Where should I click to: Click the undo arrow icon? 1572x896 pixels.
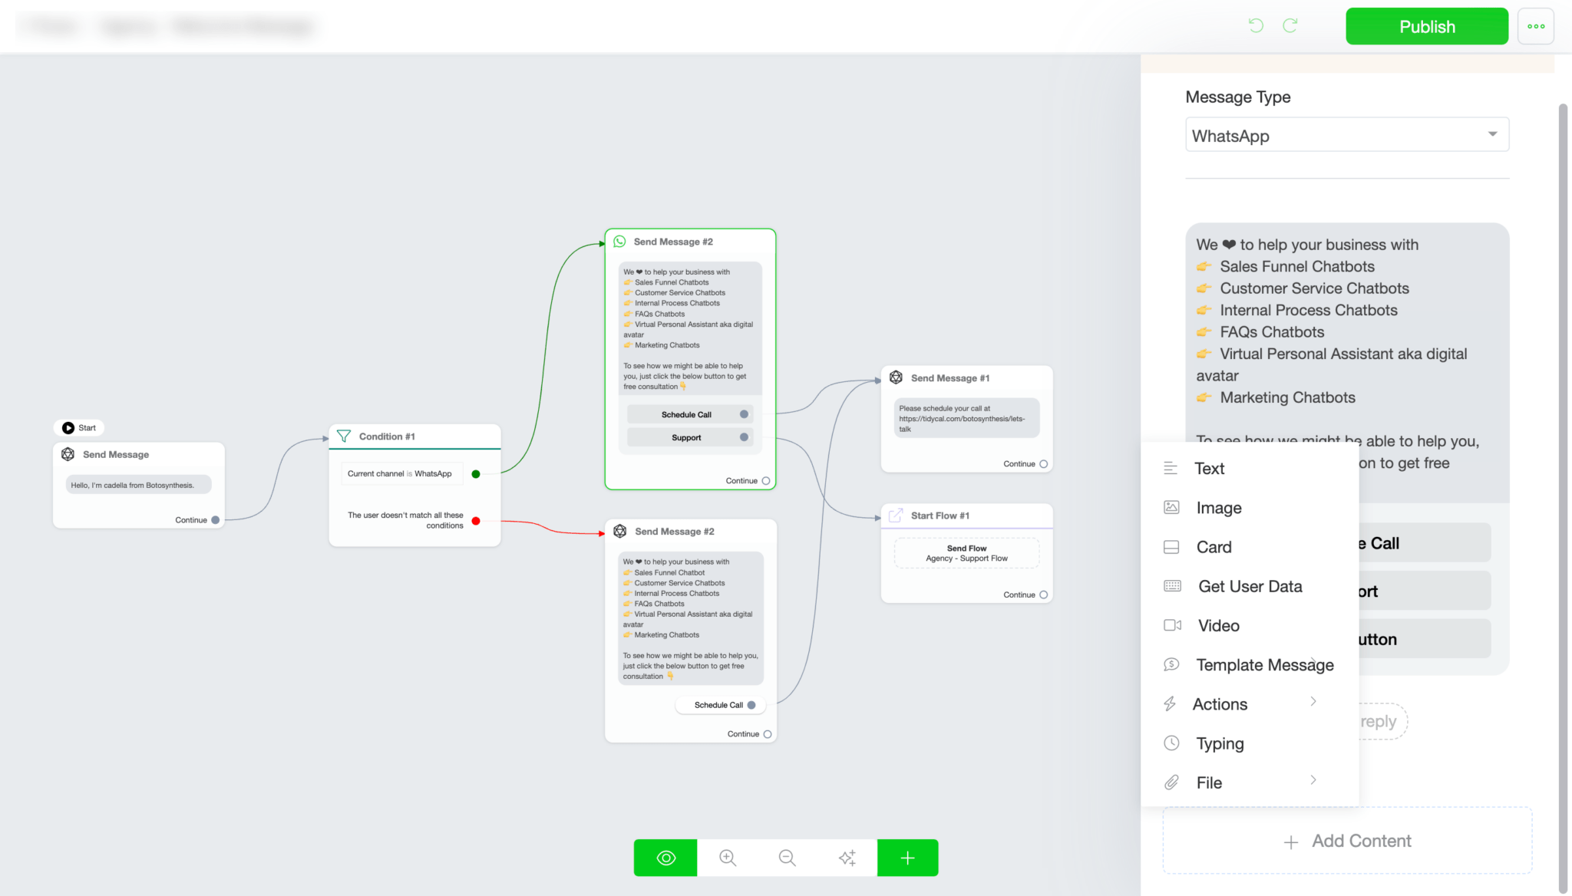tap(1256, 25)
